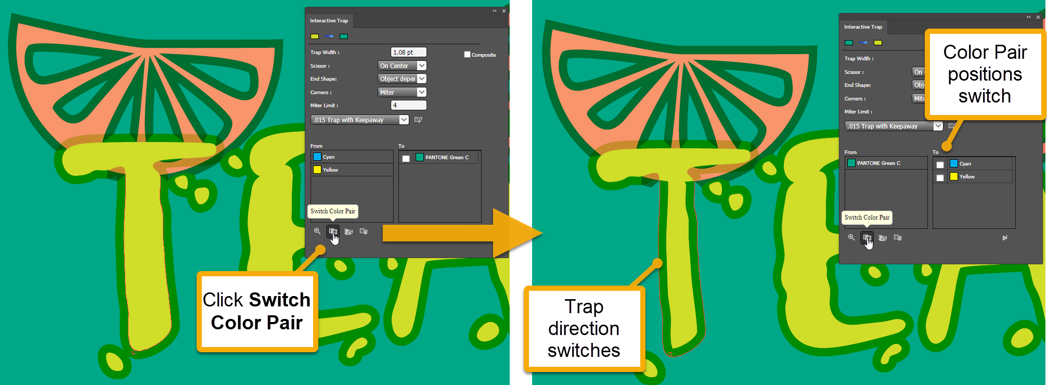The image size is (1047, 385).
Task: Click blue trap direction arrow in left panel
Action: coord(329,36)
